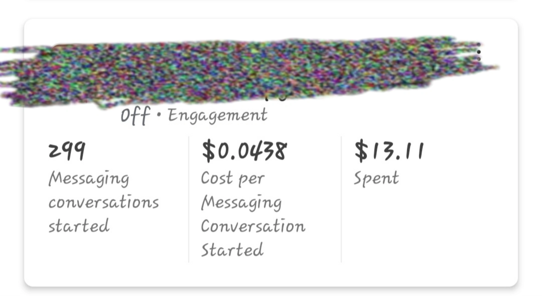The width and height of the screenshot is (542, 296).
Task: Click the conversations word in the first column
Action: 104,202
